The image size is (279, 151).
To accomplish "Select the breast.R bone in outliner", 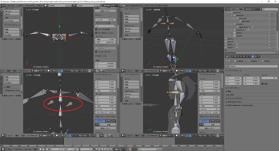I will click(x=239, y=36).
